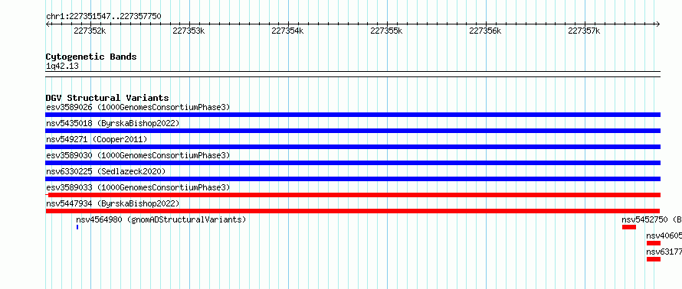Select the nsv6330225 Sedlazeck2020 variant bar
This screenshot has width=682, height=289.
(x=352, y=179)
